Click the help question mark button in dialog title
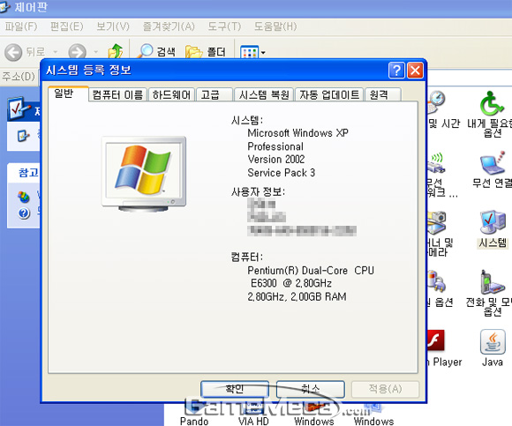This screenshot has width=512, height=426. point(396,71)
